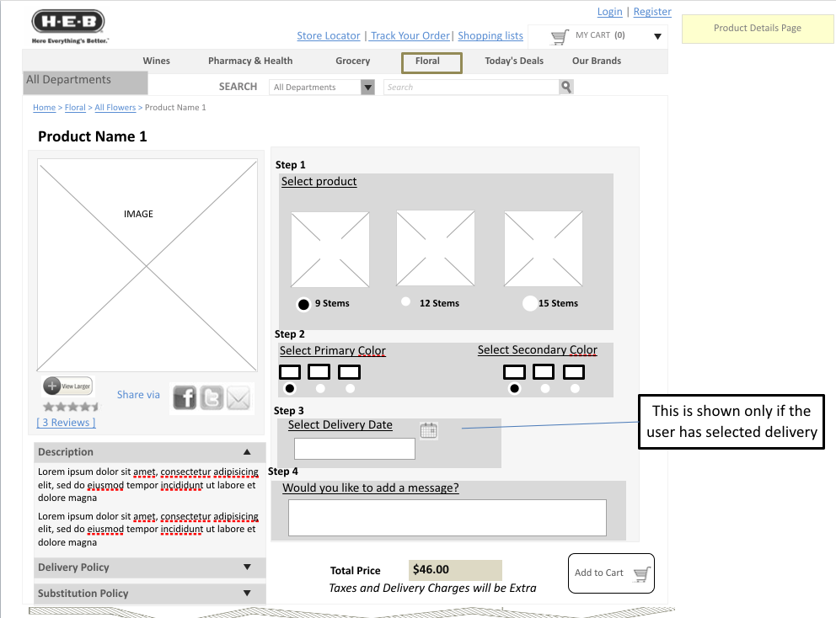Go to Home breadcrumb

point(45,108)
